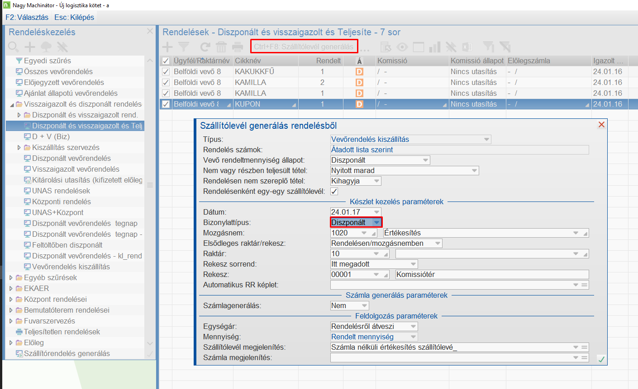
Task: Open Vevő rendeltmennyiség állapot dropdown
Action: [x=426, y=160]
